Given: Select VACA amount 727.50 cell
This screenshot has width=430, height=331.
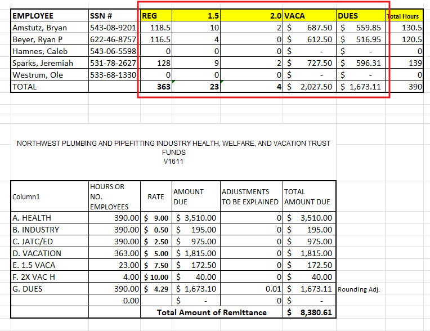Looking at the screenshot, I should 310,63.
